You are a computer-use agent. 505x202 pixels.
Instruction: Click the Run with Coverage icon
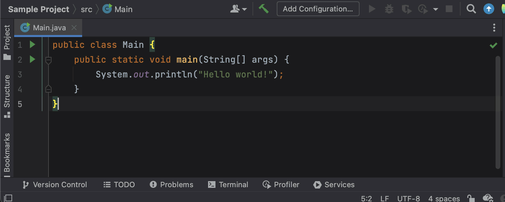(x=407, y=9)
